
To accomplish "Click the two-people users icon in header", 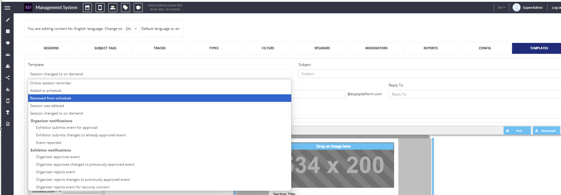I will [113, 8].
